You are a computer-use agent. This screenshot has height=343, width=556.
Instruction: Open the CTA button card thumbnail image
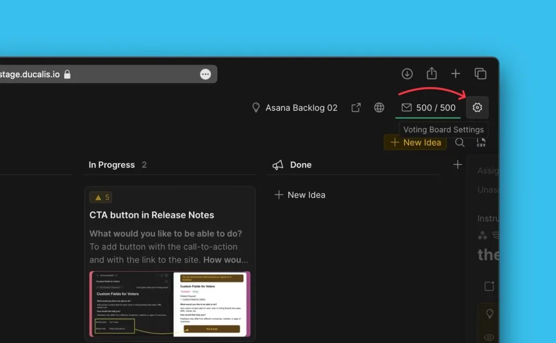[170, 304]
